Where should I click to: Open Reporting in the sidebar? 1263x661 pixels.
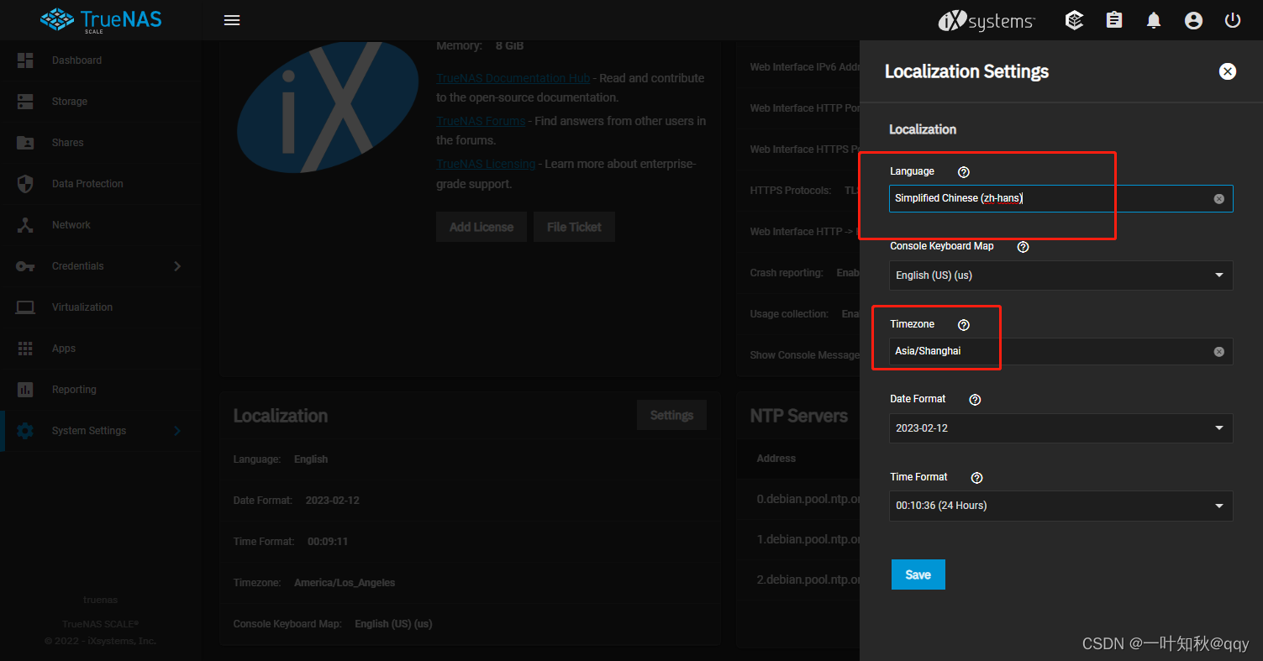pyautogui.click(x=101, y=390)
